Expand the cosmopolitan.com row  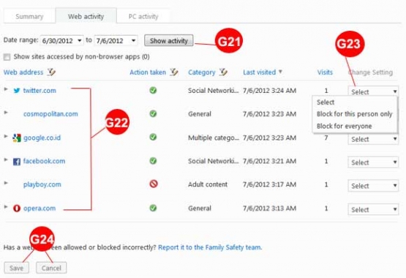pos(6,113)
